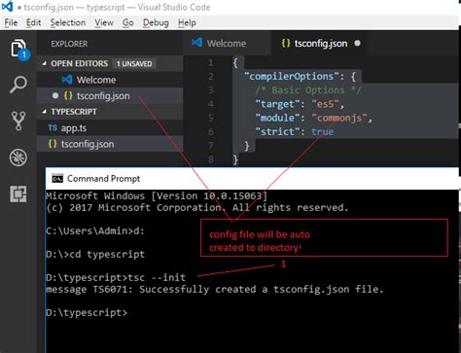
Task: Open the Selection menu
Action: 68,22
